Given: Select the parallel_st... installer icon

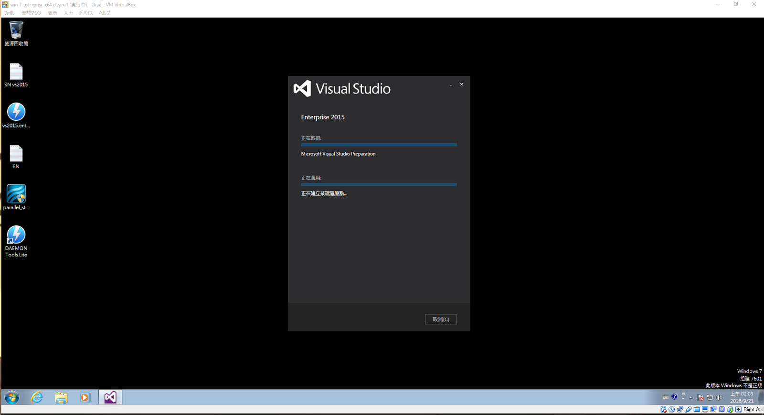Looking at the screenshot, I should (16, 197).
